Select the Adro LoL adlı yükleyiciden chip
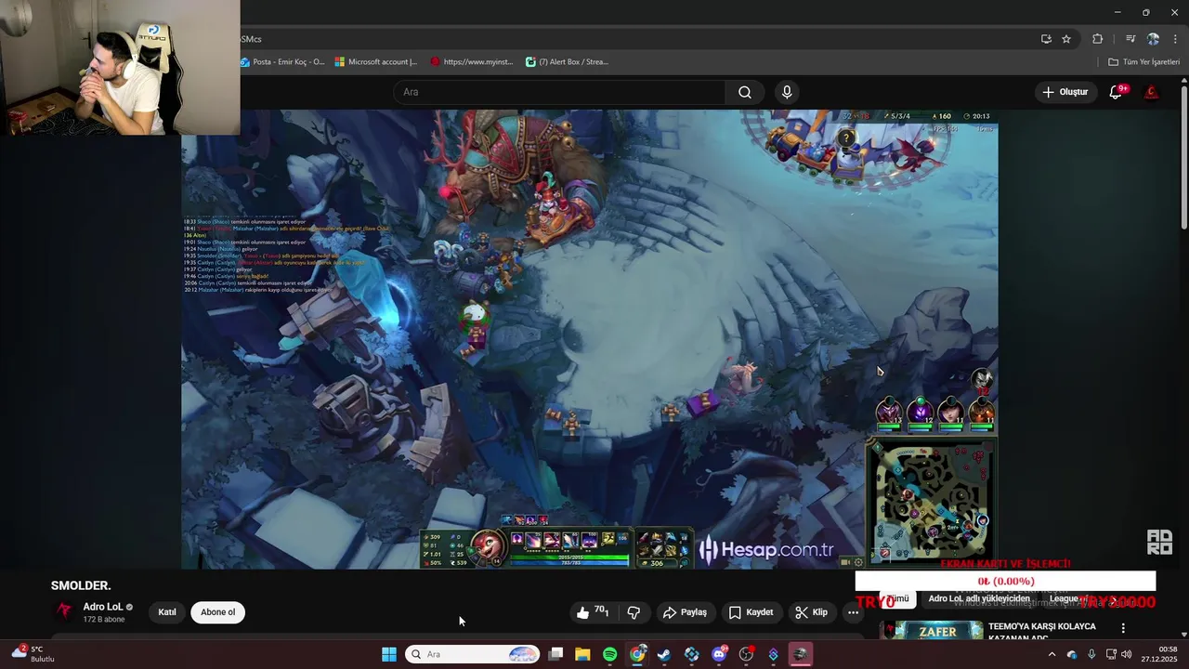This screenshot has width=1189, height=669. pyautogui.click(x=979, y=599)
